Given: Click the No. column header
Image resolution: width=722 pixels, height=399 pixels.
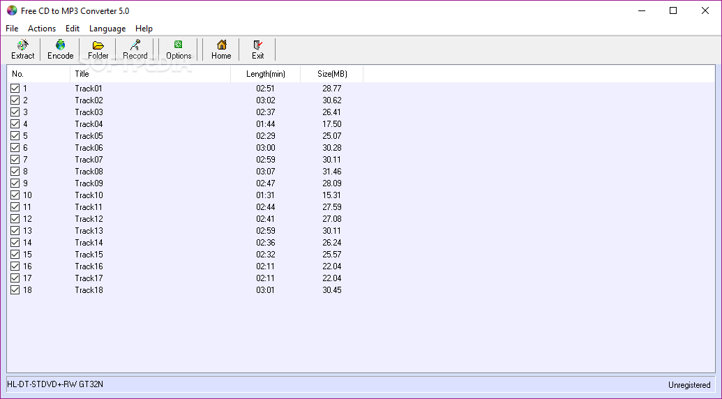Looking at the screenshot, I should (38, 74).
